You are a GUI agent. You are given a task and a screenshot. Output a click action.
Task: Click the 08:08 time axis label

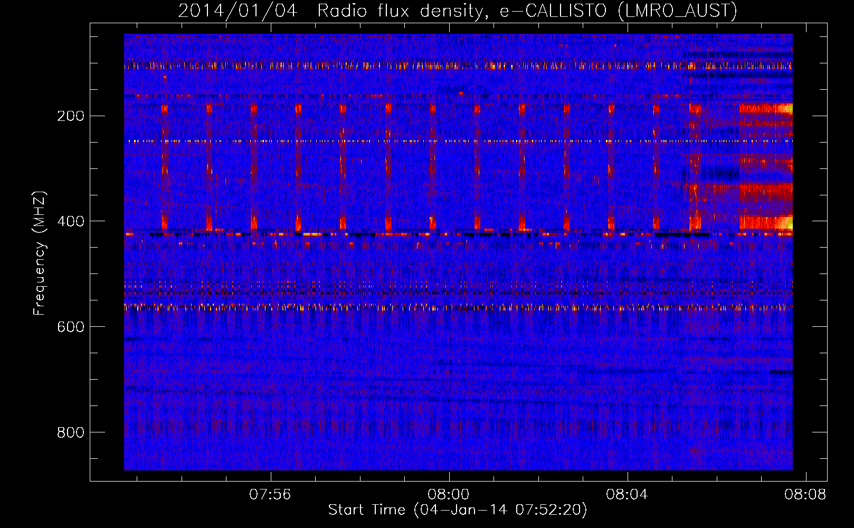805,495
